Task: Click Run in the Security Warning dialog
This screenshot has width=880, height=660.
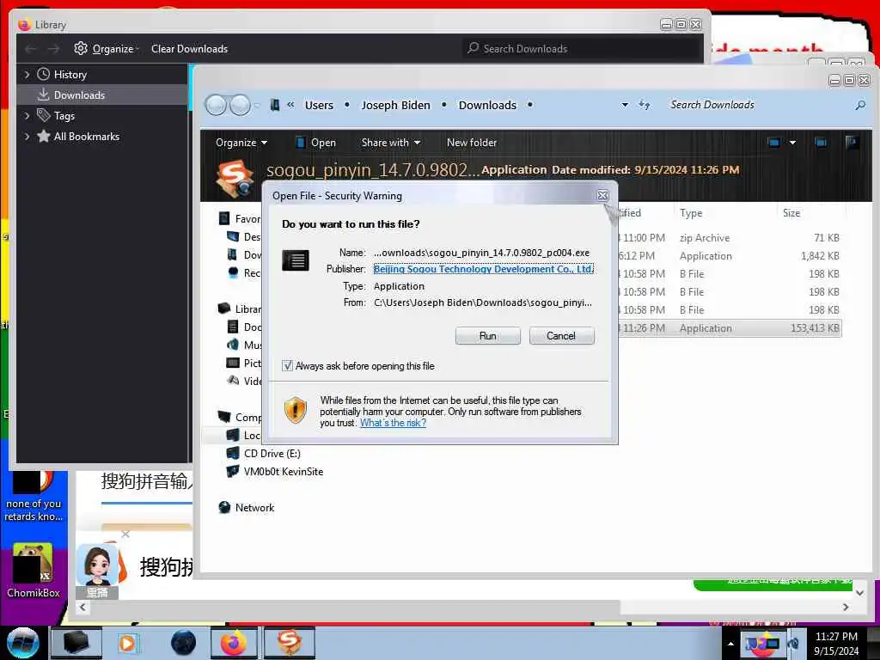Action: 487,336
